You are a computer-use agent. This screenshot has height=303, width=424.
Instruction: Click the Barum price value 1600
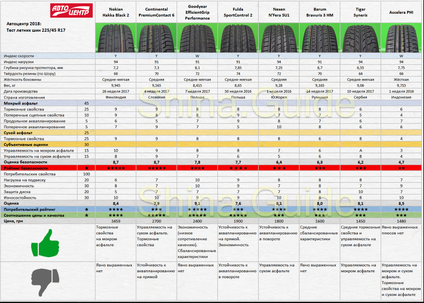point(320,221)
